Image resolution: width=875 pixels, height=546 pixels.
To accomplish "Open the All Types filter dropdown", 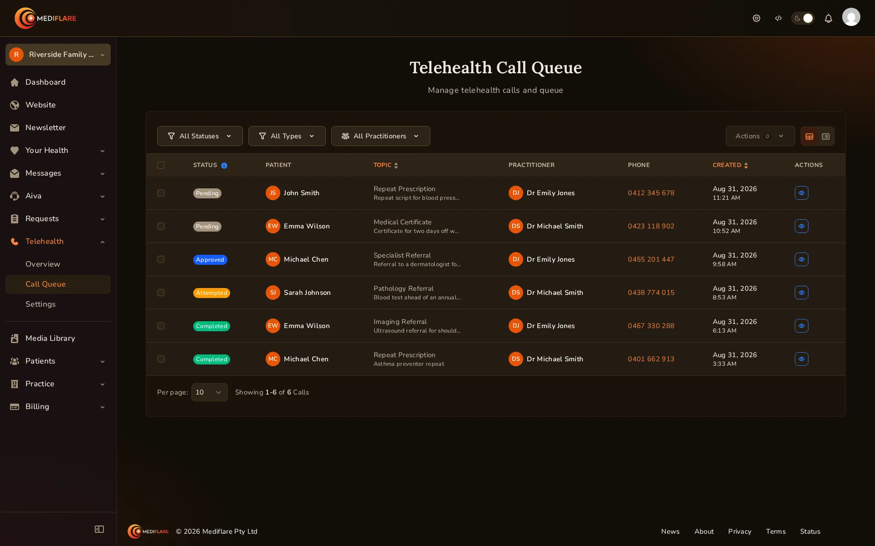I will point(287,136).
